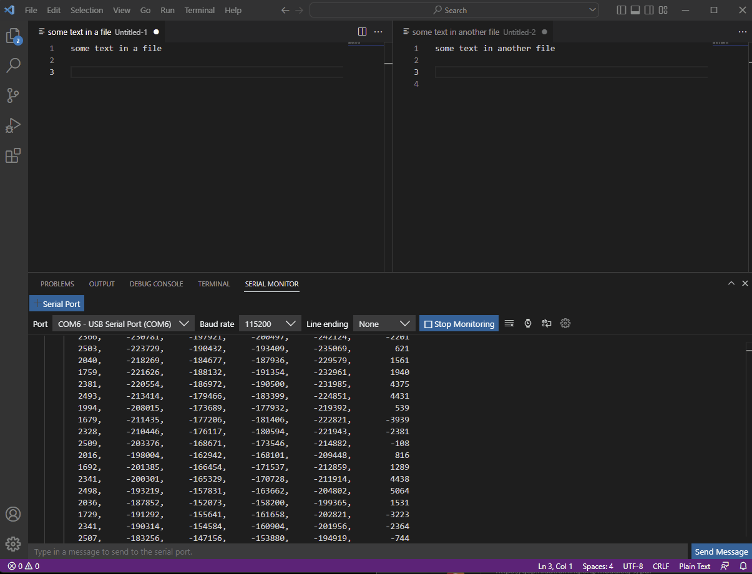Viewport: 752px width, 574px height.
Task: Split the left editor group
Action: click(x=362, y=31)
